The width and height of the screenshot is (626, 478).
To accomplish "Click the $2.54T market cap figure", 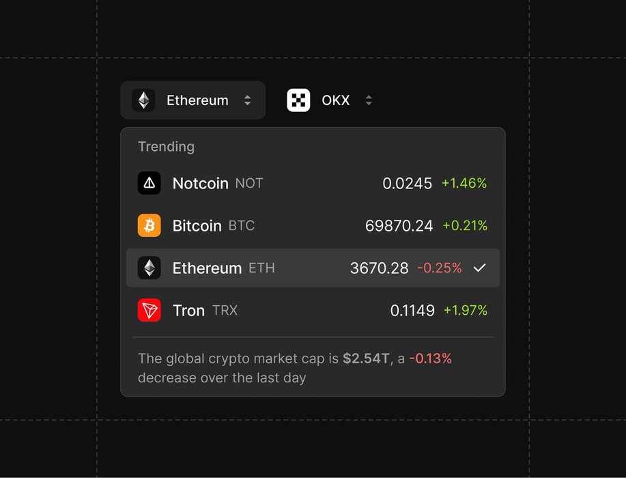I will (x=366, y=358).
